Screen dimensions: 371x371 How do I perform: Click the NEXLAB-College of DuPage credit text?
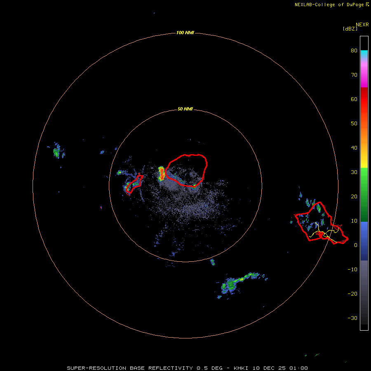(x=331, y=5)
